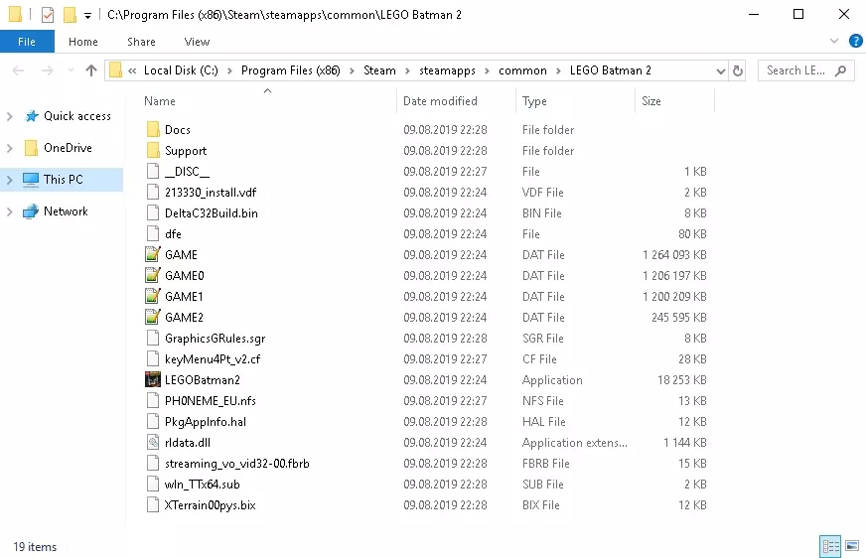866x558 pixels.
Task: Open the address bar history dropdown
Action: tap(720, 70)
